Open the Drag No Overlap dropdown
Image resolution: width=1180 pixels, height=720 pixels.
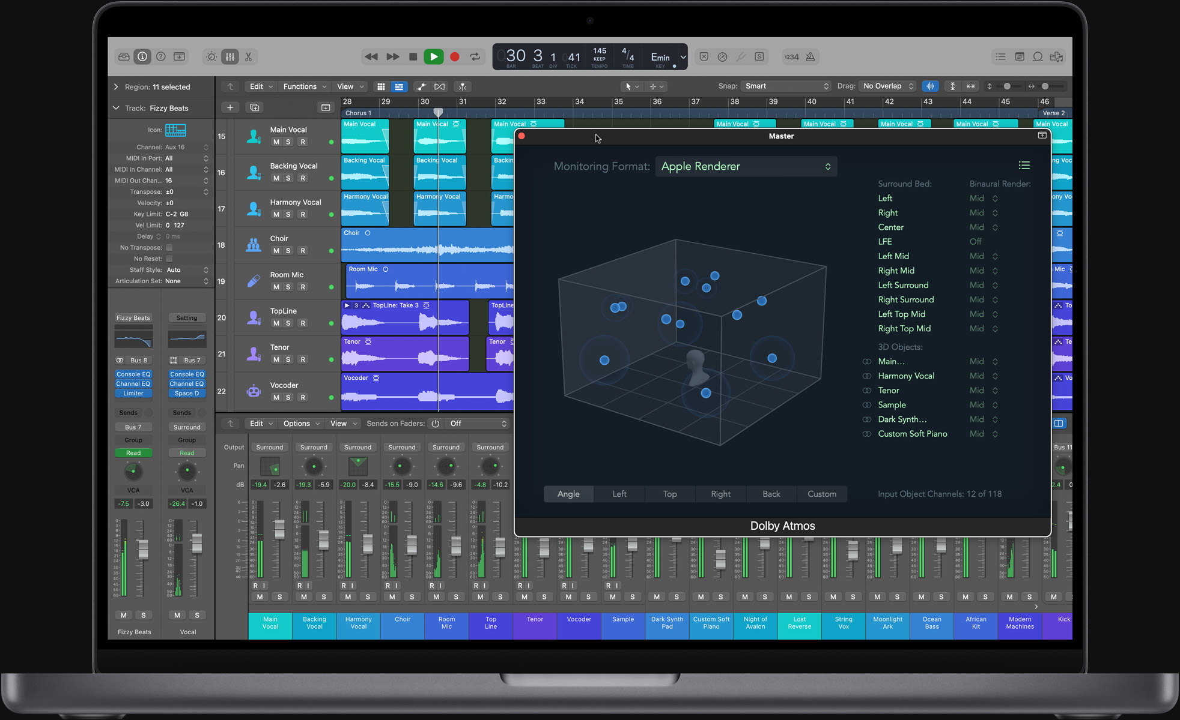(888, 86)
